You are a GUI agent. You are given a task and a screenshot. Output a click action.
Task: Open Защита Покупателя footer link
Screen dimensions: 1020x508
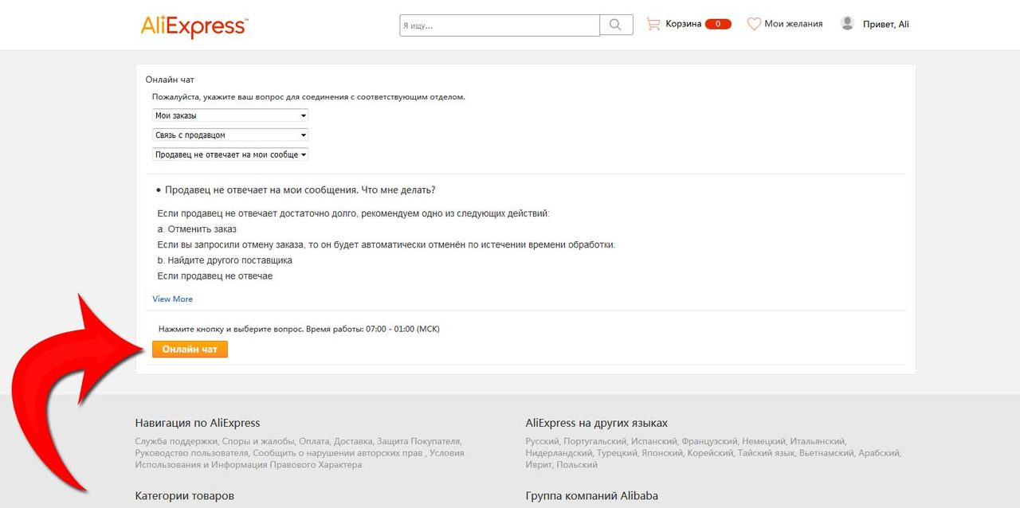(419, 441)
